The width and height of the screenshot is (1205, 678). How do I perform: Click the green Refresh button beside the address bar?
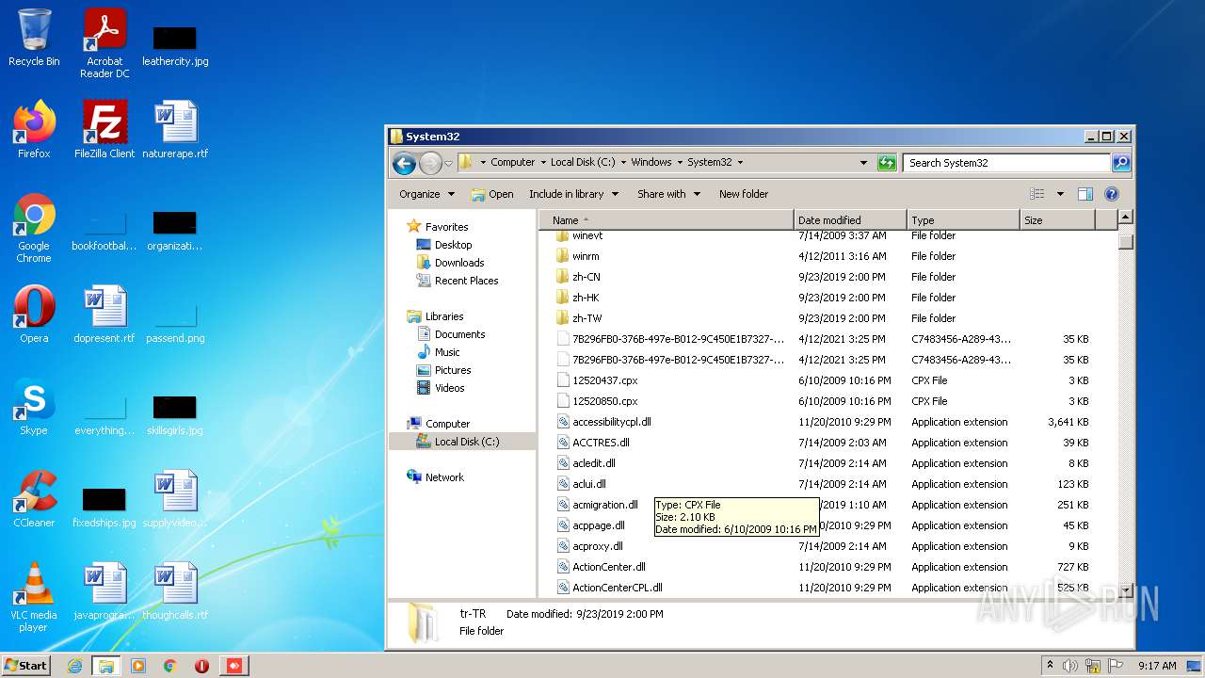click(x=887, y=163)
